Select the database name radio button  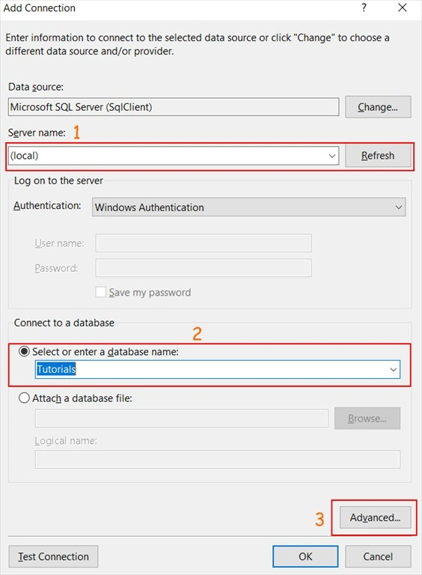[24, 351]
